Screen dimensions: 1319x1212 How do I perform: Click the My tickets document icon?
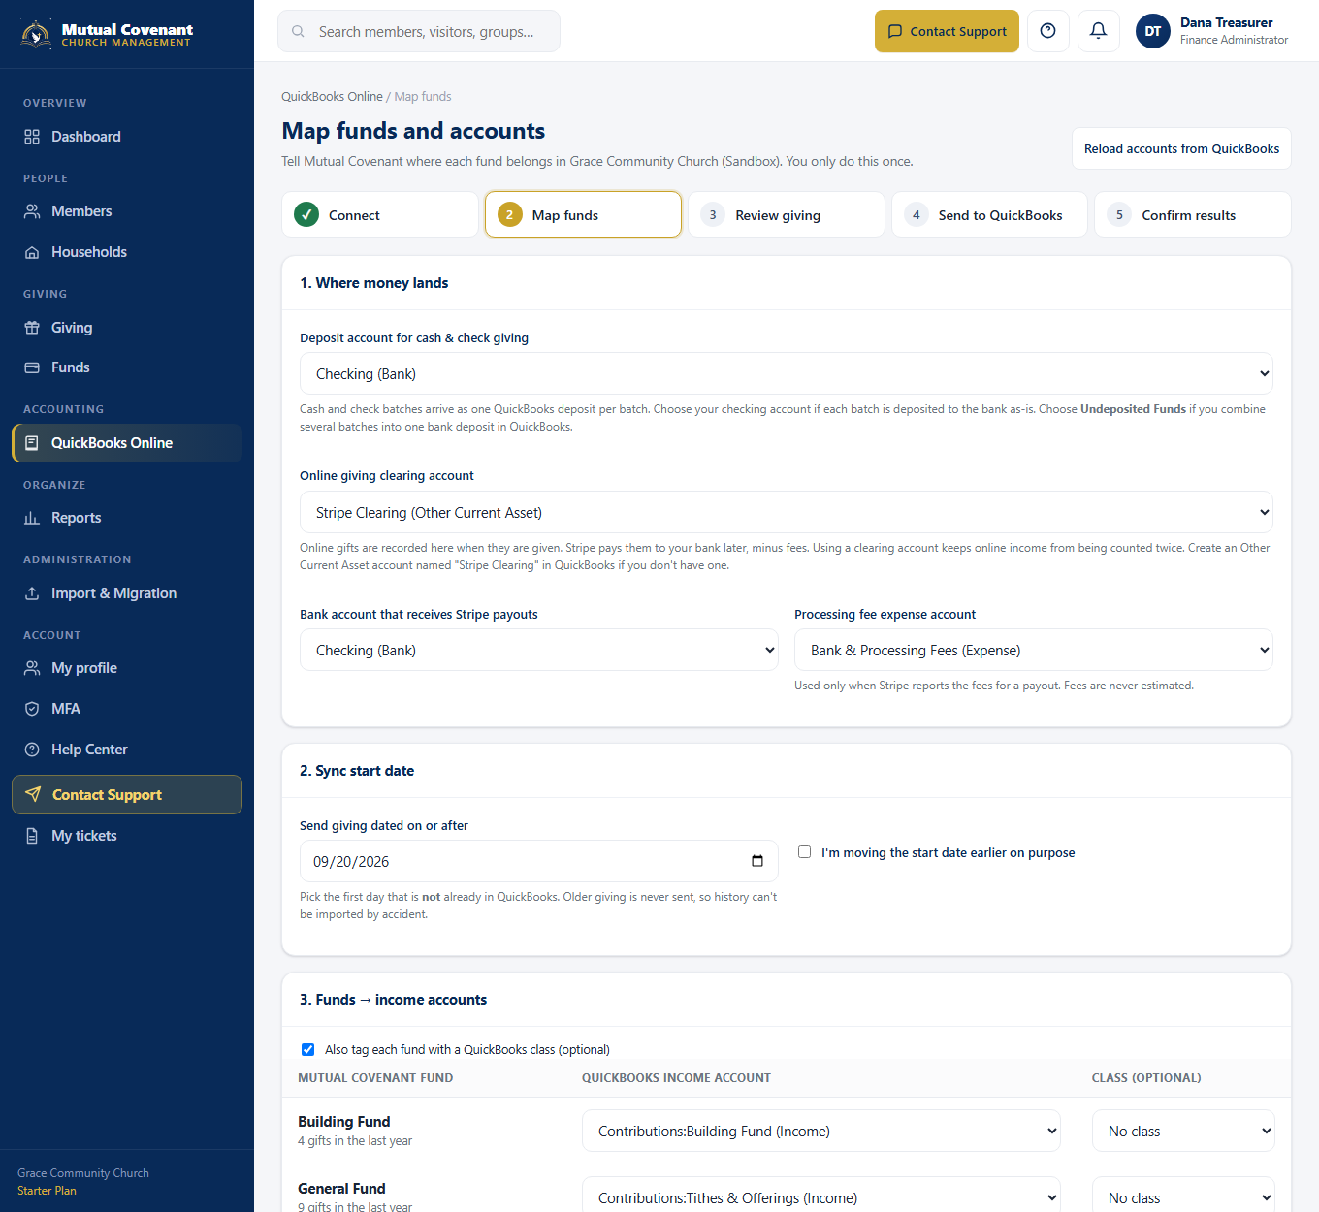32,836
